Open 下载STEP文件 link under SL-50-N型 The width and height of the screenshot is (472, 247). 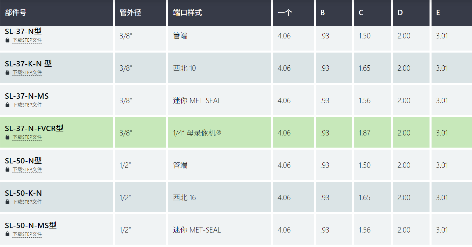click(27, 169)
